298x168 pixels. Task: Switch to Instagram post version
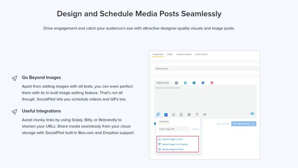[x=212, y=83]
